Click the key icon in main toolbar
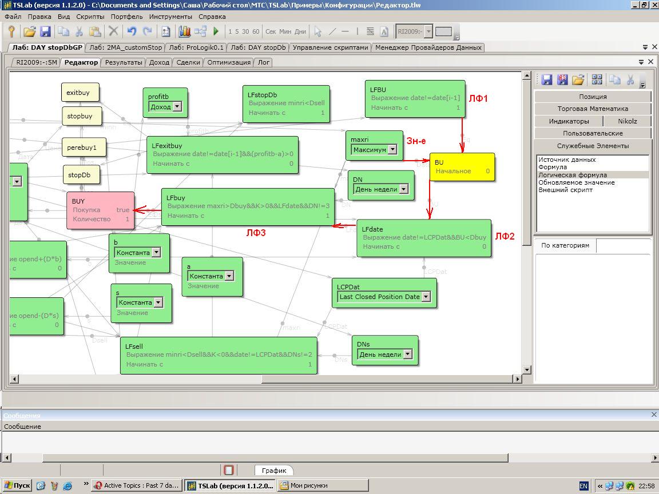Screen dimensions: 659x494 coord(11,31)
